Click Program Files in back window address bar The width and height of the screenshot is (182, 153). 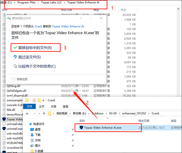pyautogui.click(x=26, y=2)
